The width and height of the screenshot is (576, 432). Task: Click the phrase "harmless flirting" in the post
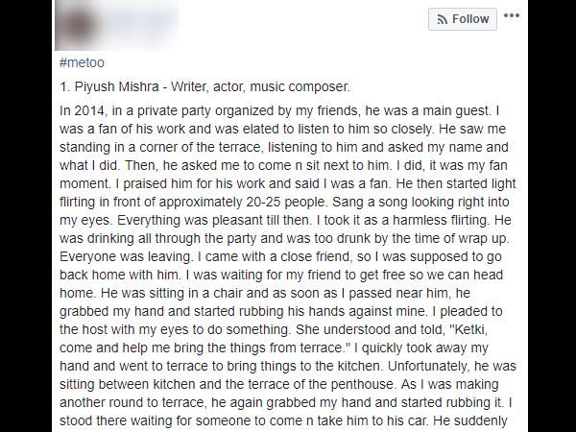click(x=441, y=220)
